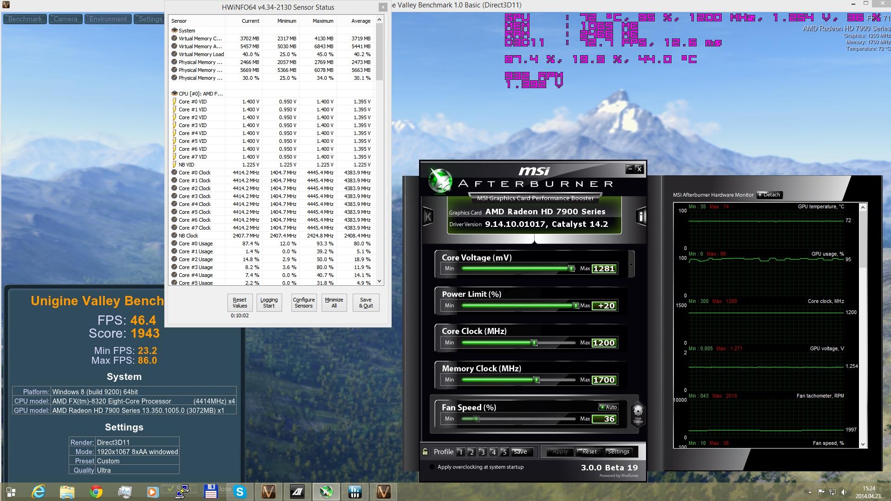
Task: Open the Afterburner User Define fan gear icon
Action: tap(638, 413)
